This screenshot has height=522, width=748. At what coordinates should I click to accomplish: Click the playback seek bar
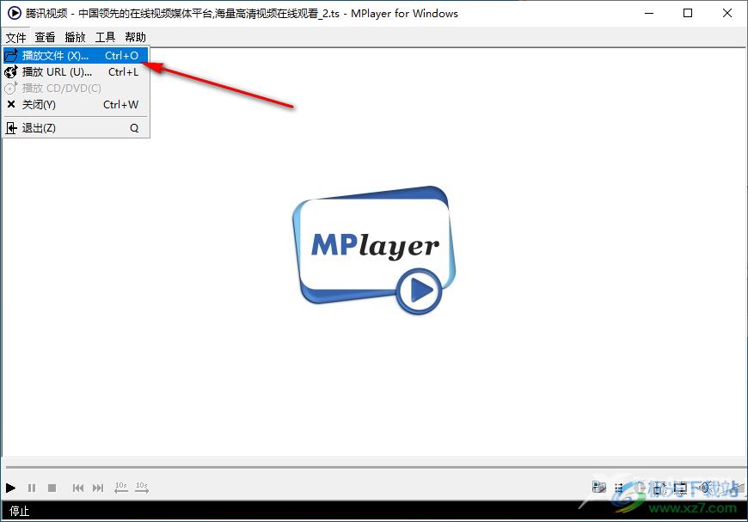[377, 467]
